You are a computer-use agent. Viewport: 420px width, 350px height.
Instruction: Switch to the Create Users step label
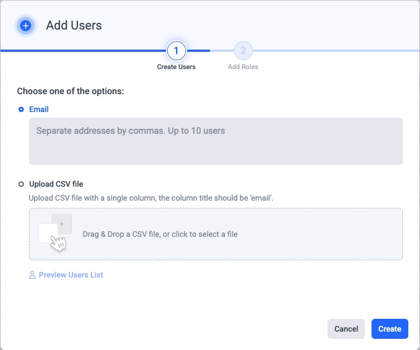click(176, 67)
